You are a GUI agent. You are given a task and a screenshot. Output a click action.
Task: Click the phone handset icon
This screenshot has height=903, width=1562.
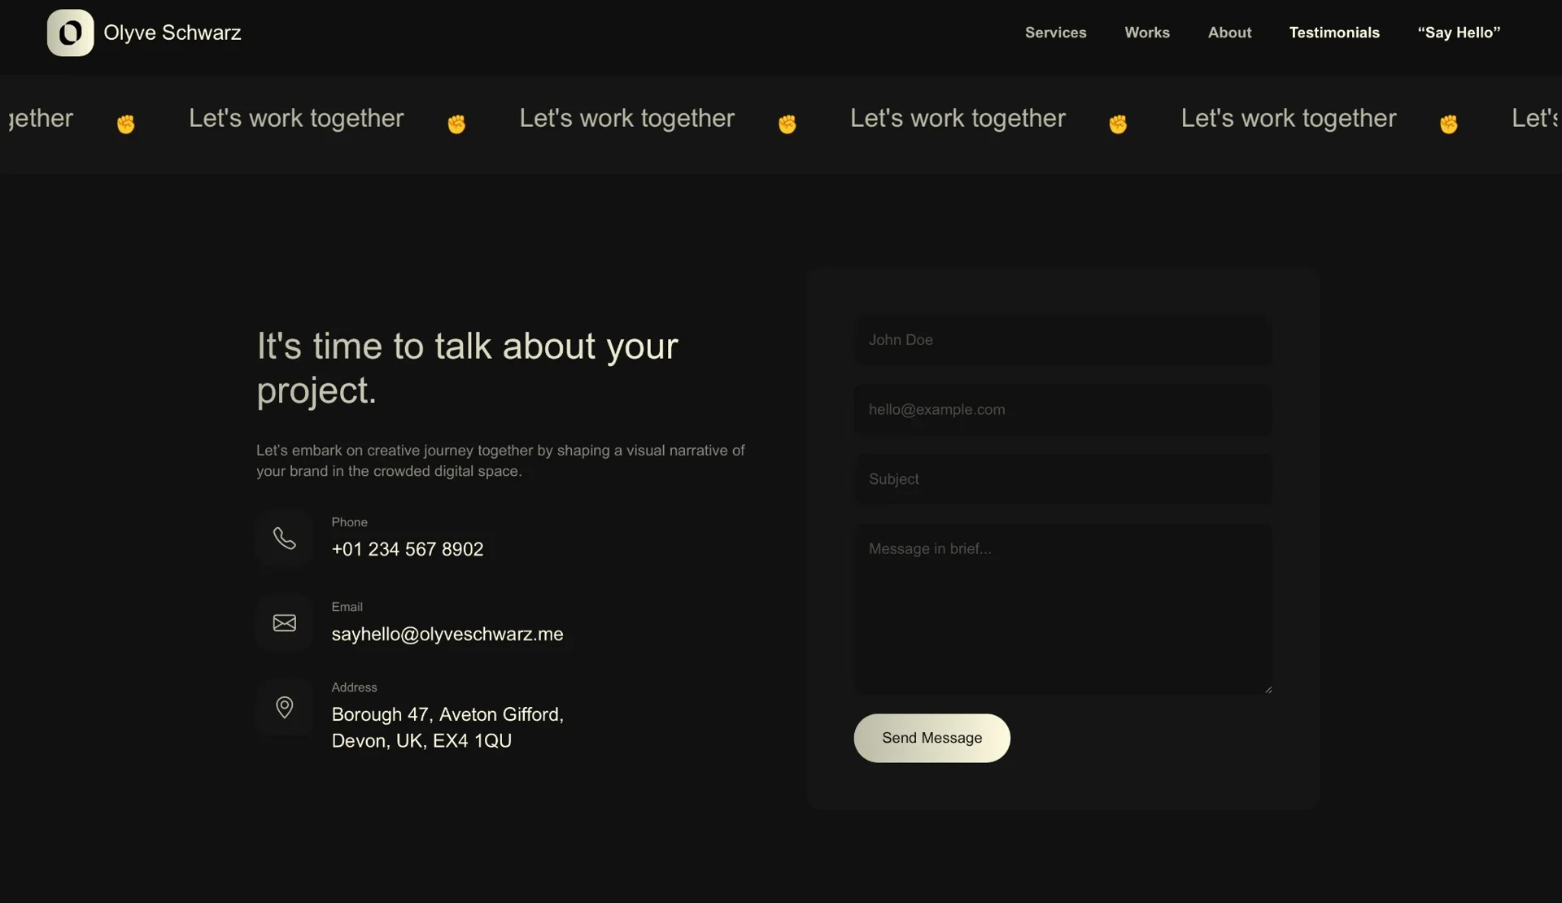[x=284, y=539]
